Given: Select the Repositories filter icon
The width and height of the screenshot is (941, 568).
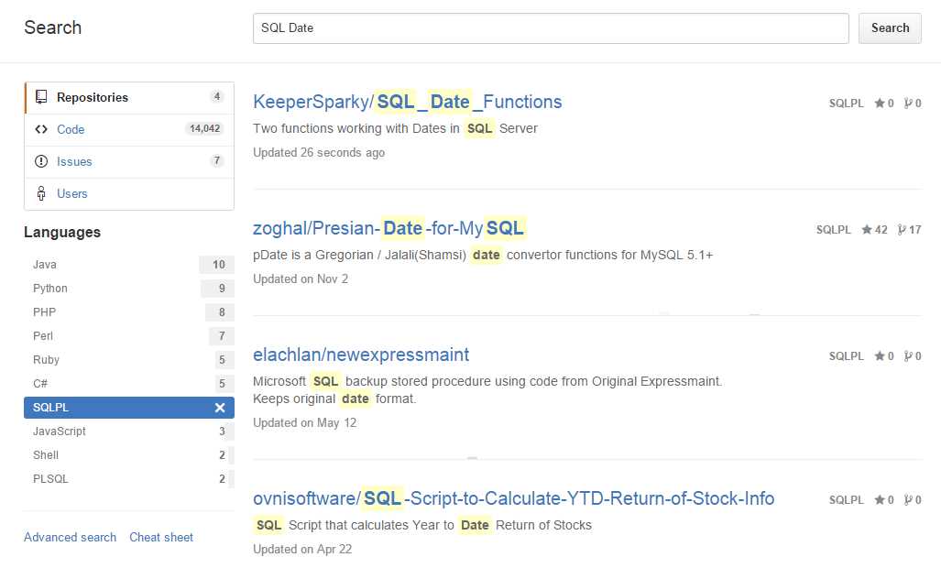Looking at the screenshot, I should 40,96.
